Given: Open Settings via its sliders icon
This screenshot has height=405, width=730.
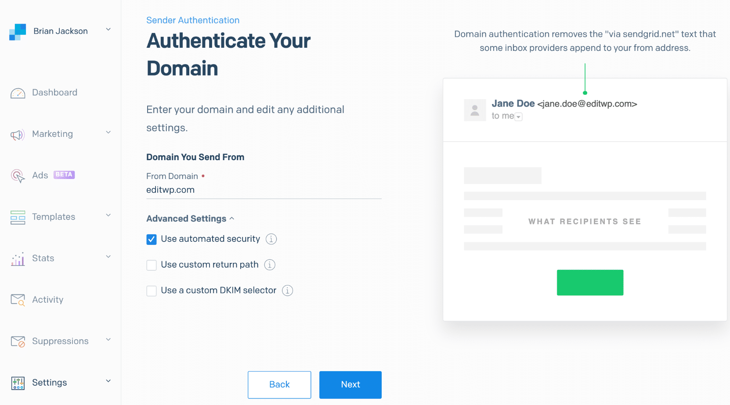Looking at the screenshot, I should (x=18, y=383).
